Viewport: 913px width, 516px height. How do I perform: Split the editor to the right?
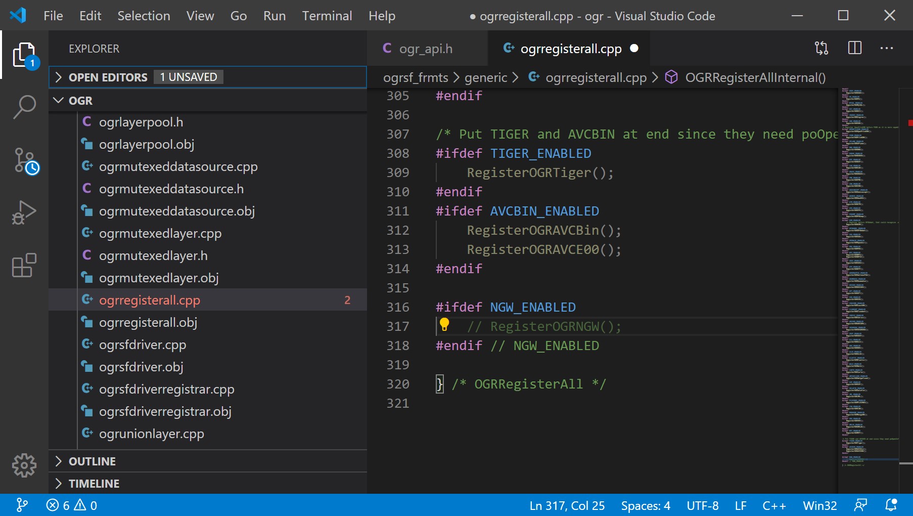pyautogui.click(x=855, y=48)
